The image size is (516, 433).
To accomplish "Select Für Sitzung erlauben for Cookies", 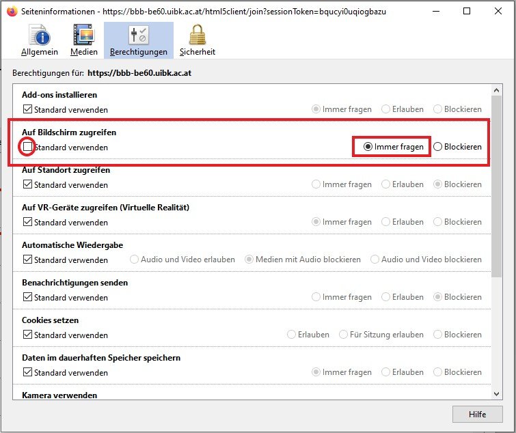I will point(343,335).
